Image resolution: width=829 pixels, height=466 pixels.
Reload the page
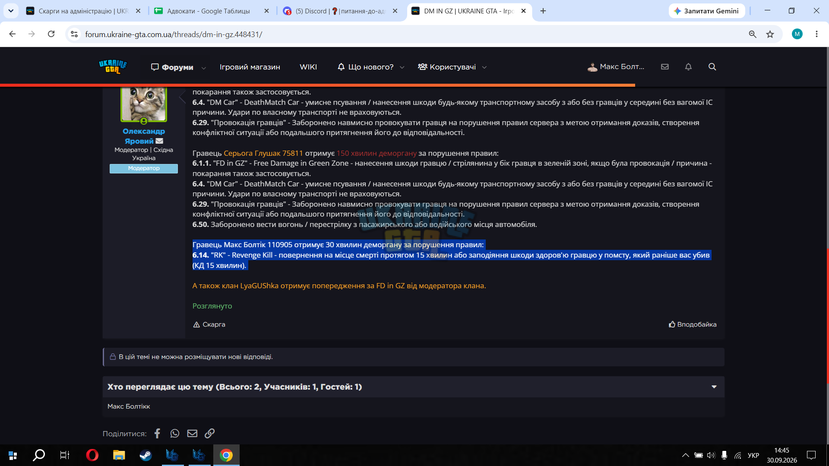click(51, 34)
